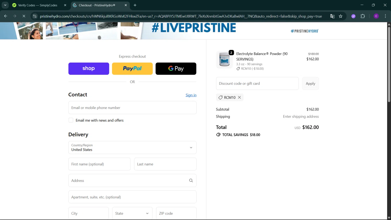The image size is (391, 220).
Task: View site information icon in address bar
Action: pyautogui.click(x=35, y=16)
